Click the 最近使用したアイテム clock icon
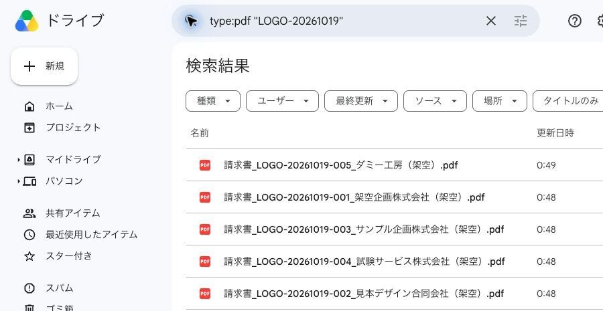The image size is (603, 311). [29, 235]
